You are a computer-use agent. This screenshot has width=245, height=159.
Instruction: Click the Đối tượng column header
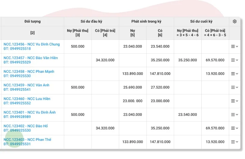pyautogui.click(x=32, y=22)
